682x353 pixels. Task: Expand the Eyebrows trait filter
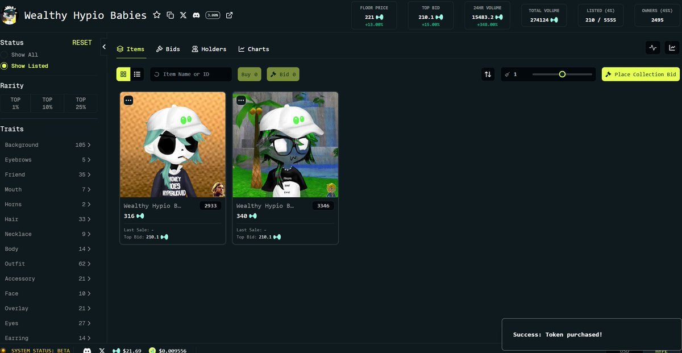tap(48, 160)
